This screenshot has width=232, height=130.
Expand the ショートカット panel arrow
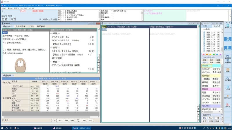[222, 57]
